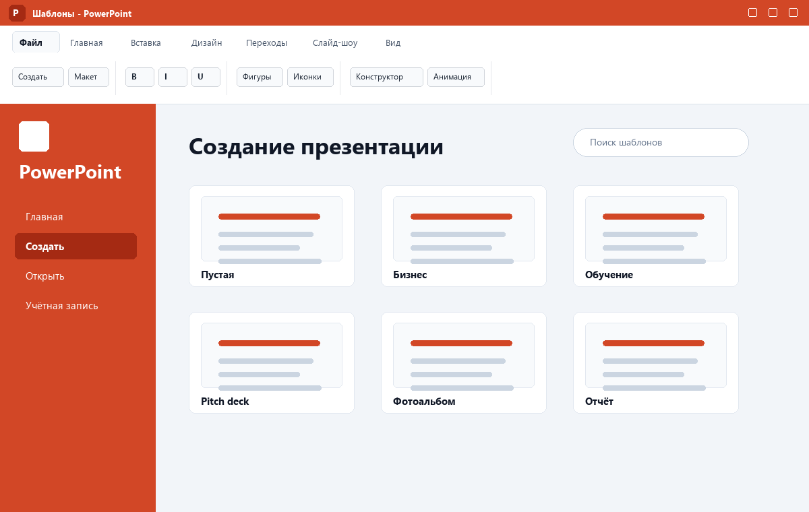Select the Пустая template thumbnail
This screenshot has width=809, height=512.
tap(272, 228)
